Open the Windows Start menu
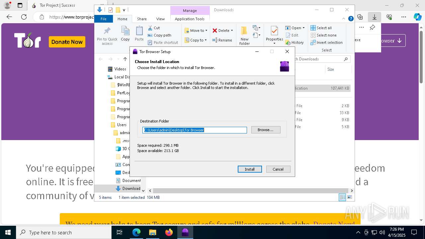The image size is (425, 239). tap(8, 232)
